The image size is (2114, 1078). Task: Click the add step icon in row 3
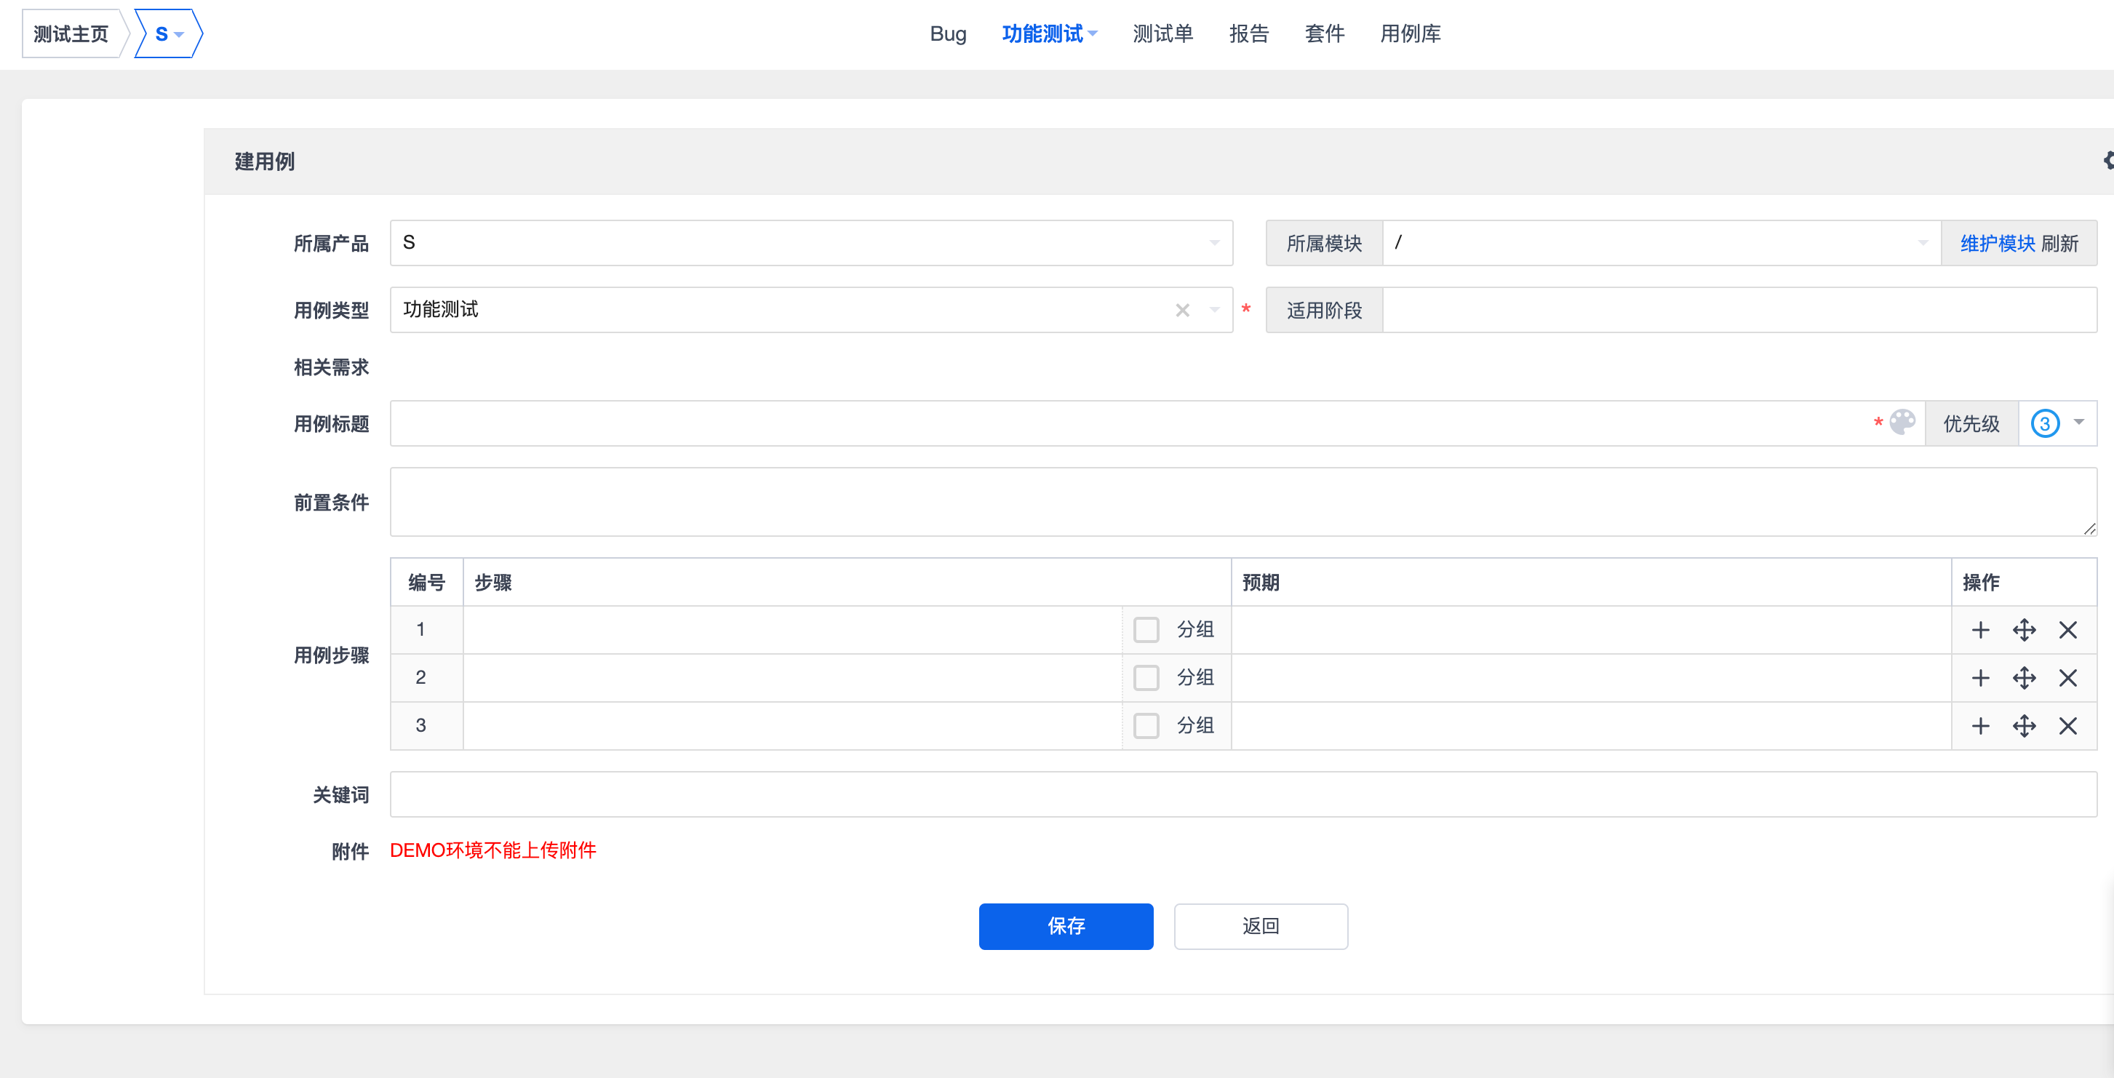pyautogui.click(x=1980, y=725)
